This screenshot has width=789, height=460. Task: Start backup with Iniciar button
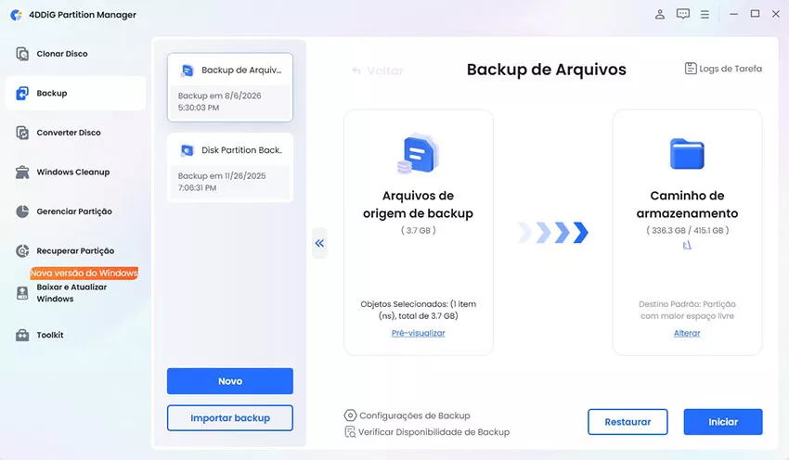[723, 422]
